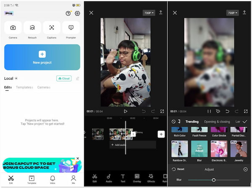Dismiss the CapCut PC banner
Viewport: 252px width, 188px height.
78,159
